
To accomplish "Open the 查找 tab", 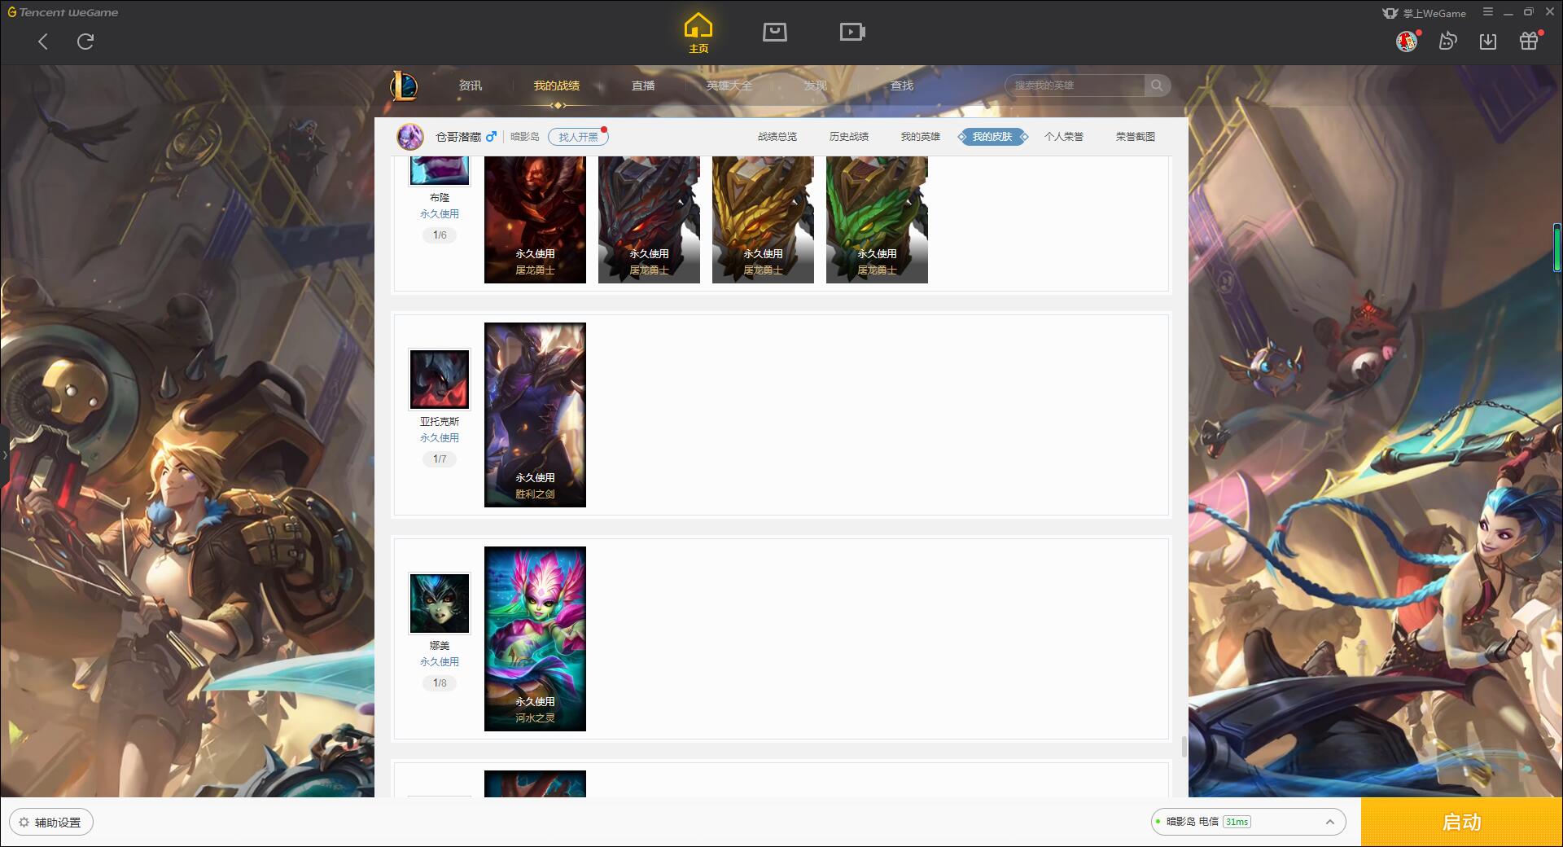I will click(x=902, y=86).
